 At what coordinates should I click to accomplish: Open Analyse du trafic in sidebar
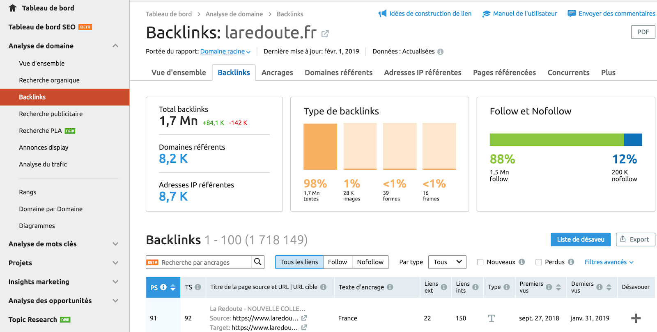point(43,164)
